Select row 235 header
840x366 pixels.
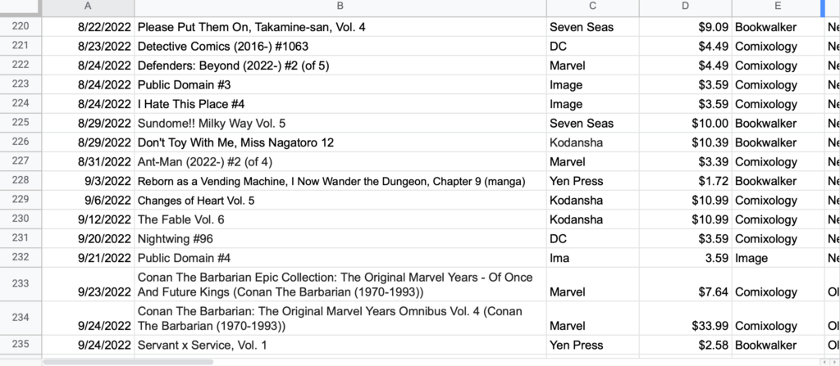(x=21, y=345)
